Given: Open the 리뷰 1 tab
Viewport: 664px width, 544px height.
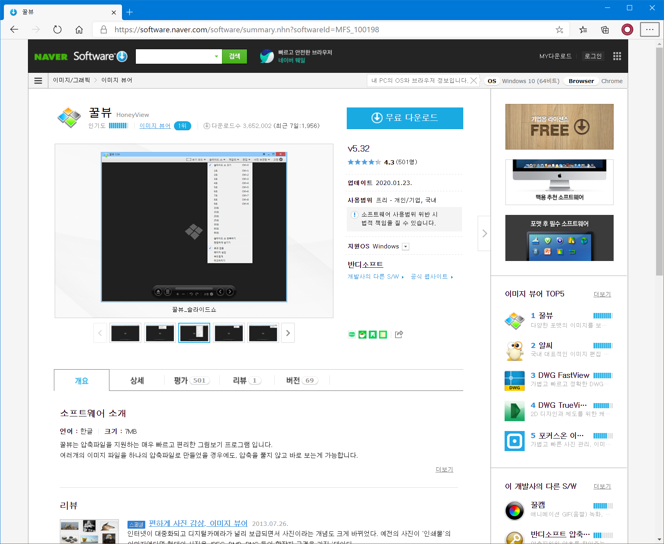Looking at the screenshot, I should coord(247,381).
